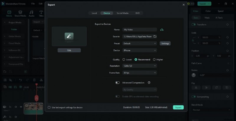
Task: Open the Stock Media panel icon
Action: (20, 13)
